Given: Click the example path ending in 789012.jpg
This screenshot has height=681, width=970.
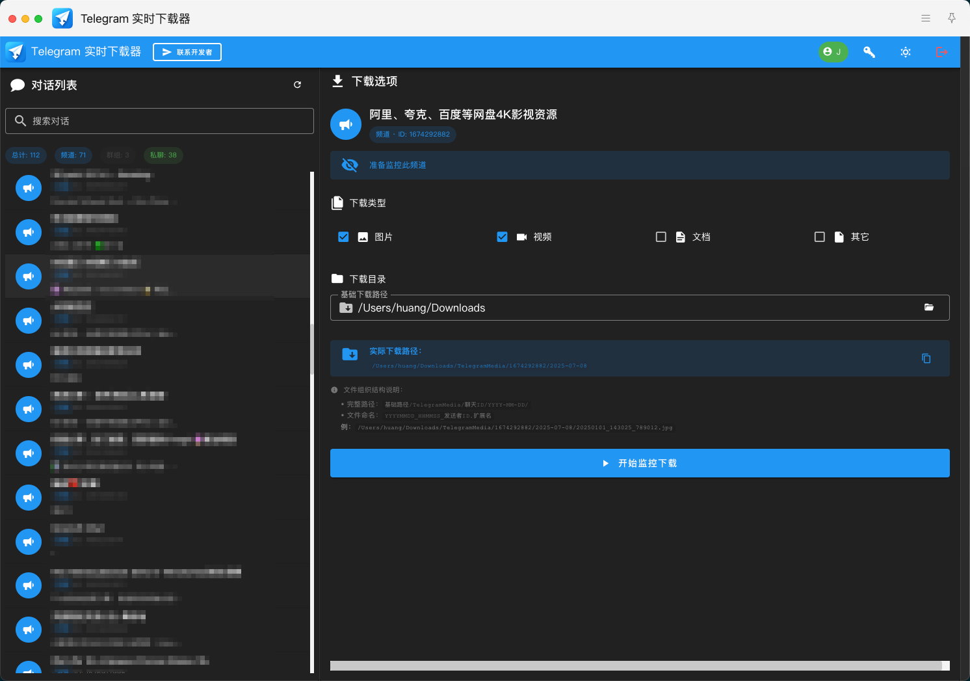Looking at the screenshot, I should [515, 427].
